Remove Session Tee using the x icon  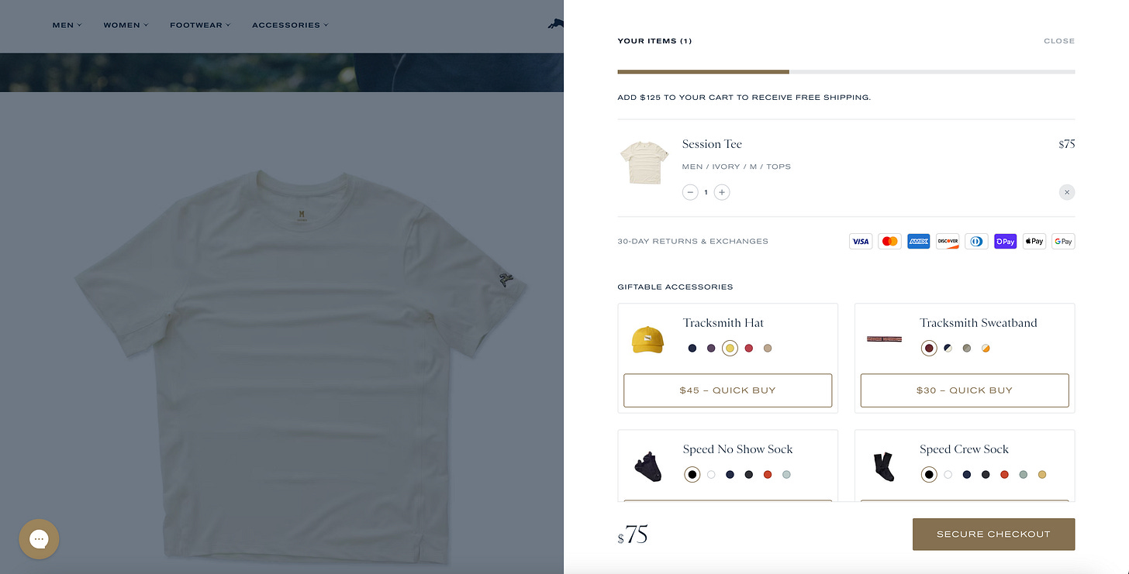[1067, 192]
